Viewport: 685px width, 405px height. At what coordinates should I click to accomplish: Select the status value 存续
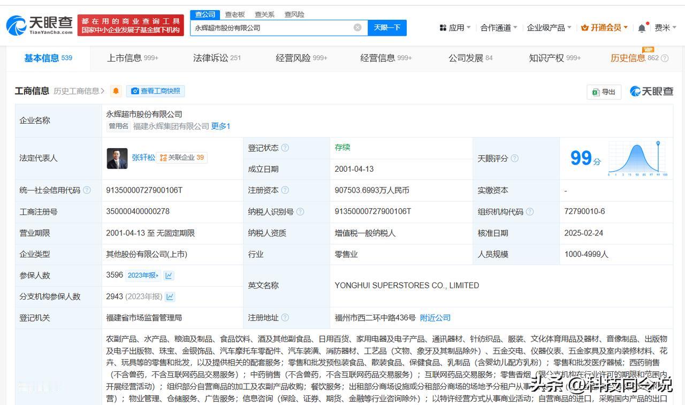coord(342,148)
